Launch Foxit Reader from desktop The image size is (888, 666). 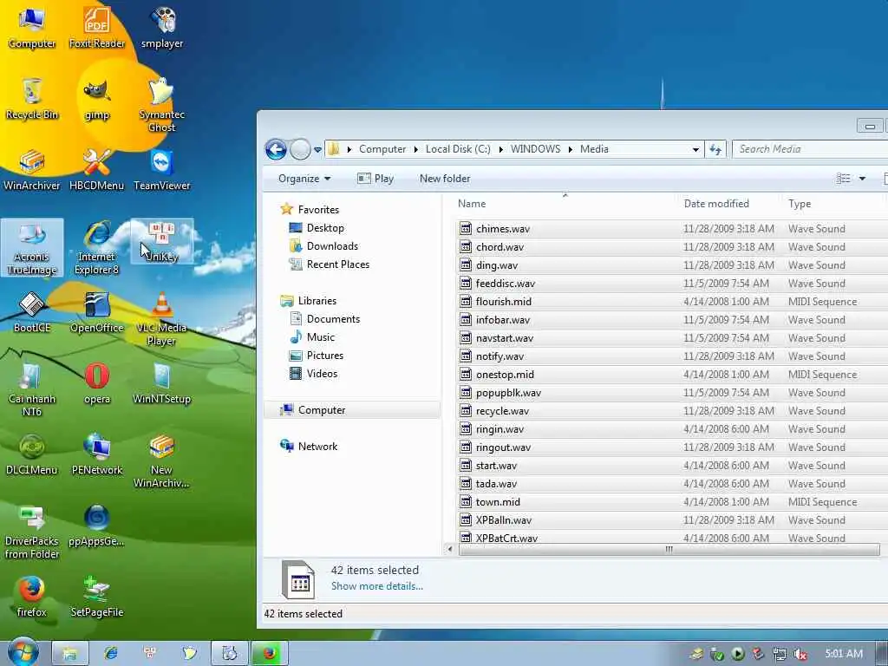click(x=97, y=27)
